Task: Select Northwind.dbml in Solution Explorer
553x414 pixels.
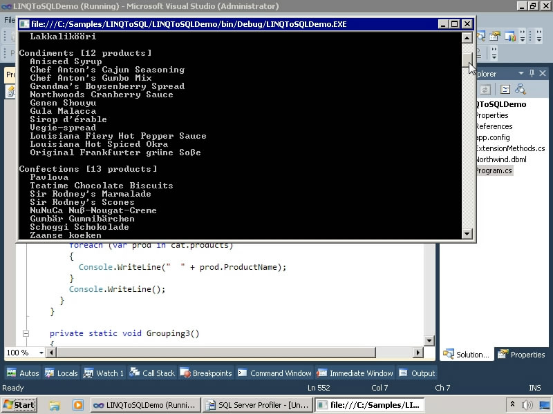Action: click(500, 159)
